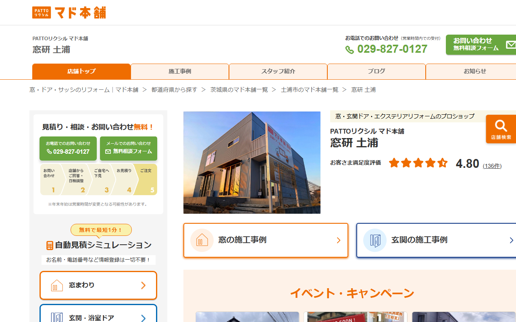Click the header phone number 029-827-0127

click(x=392, y=49)
